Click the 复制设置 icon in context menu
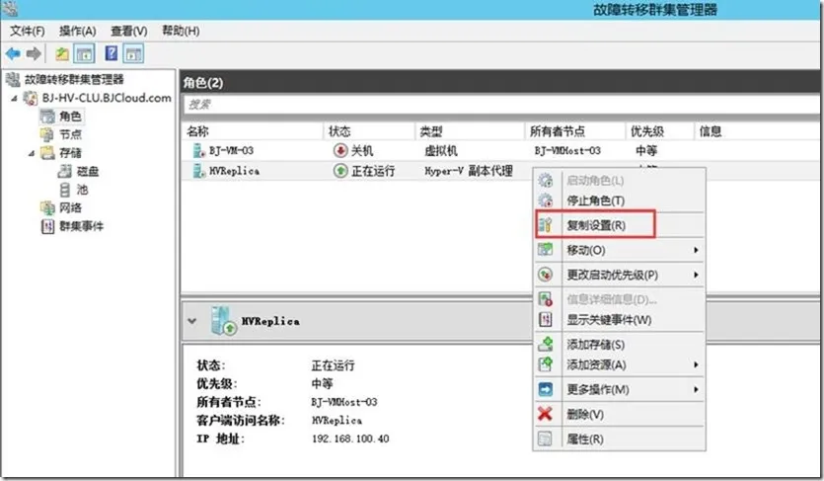Image resolution: width=824 pixels, height=481 pixels. click(546, 225)
